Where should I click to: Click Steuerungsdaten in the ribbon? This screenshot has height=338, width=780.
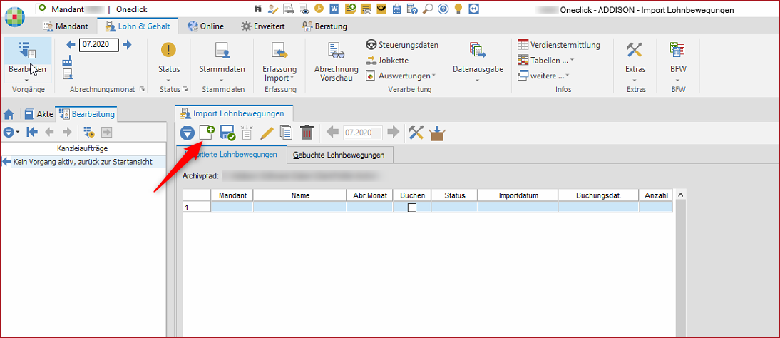(402, 45)
